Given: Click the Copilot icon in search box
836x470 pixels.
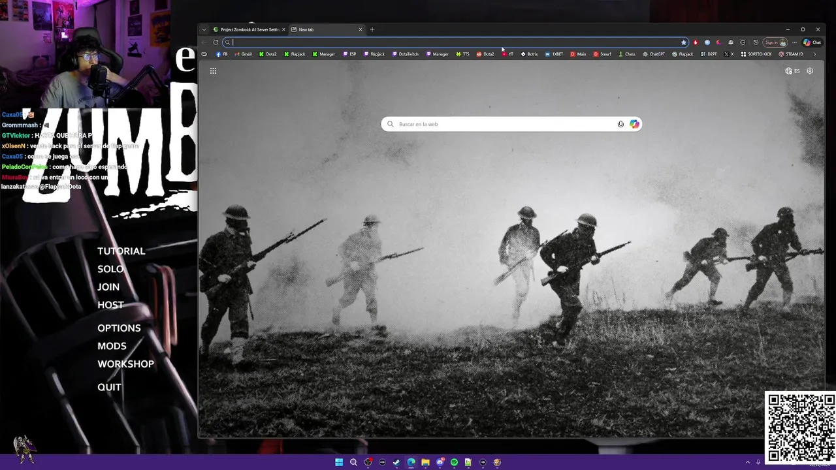Looking at the screenshot, I should pos(634,124).
